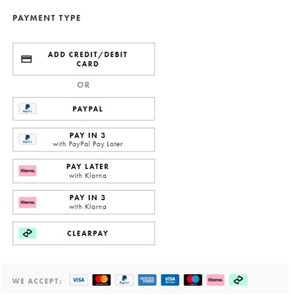This screenshot has width=290, height=295.
Task: Click Klarna logo in Pay in 3 option
Action: [x=28, y=203]
